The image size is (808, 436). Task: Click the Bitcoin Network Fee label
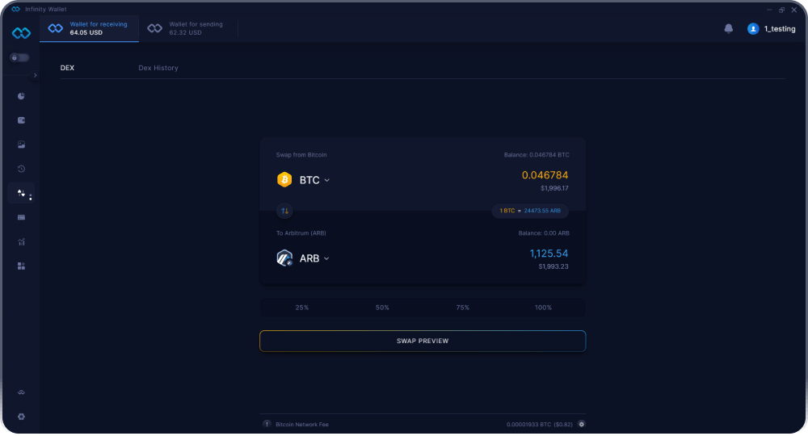pos(302,425)
